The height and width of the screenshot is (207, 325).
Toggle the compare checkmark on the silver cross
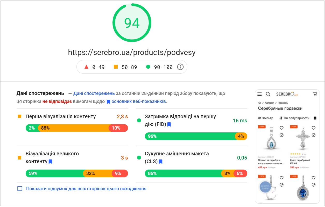click(x=313, y=135)
